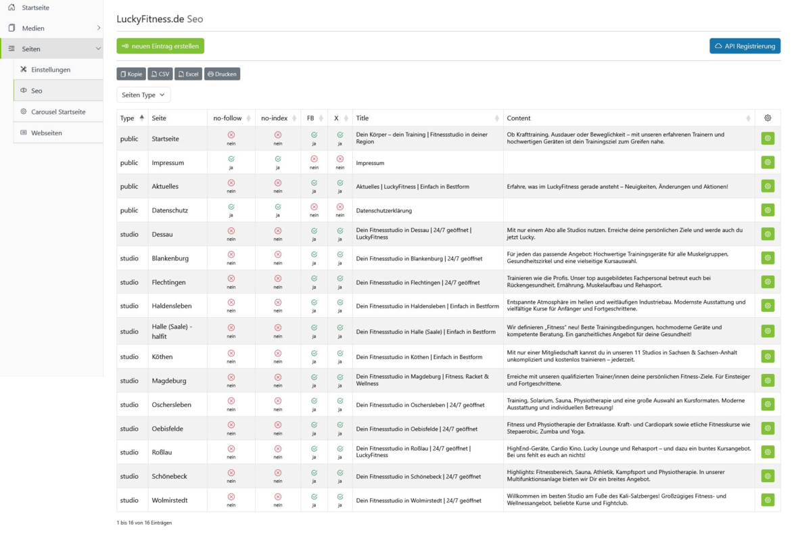
Task: Open settings gear for Blankenburg row
Action: (x=768, y=258)
